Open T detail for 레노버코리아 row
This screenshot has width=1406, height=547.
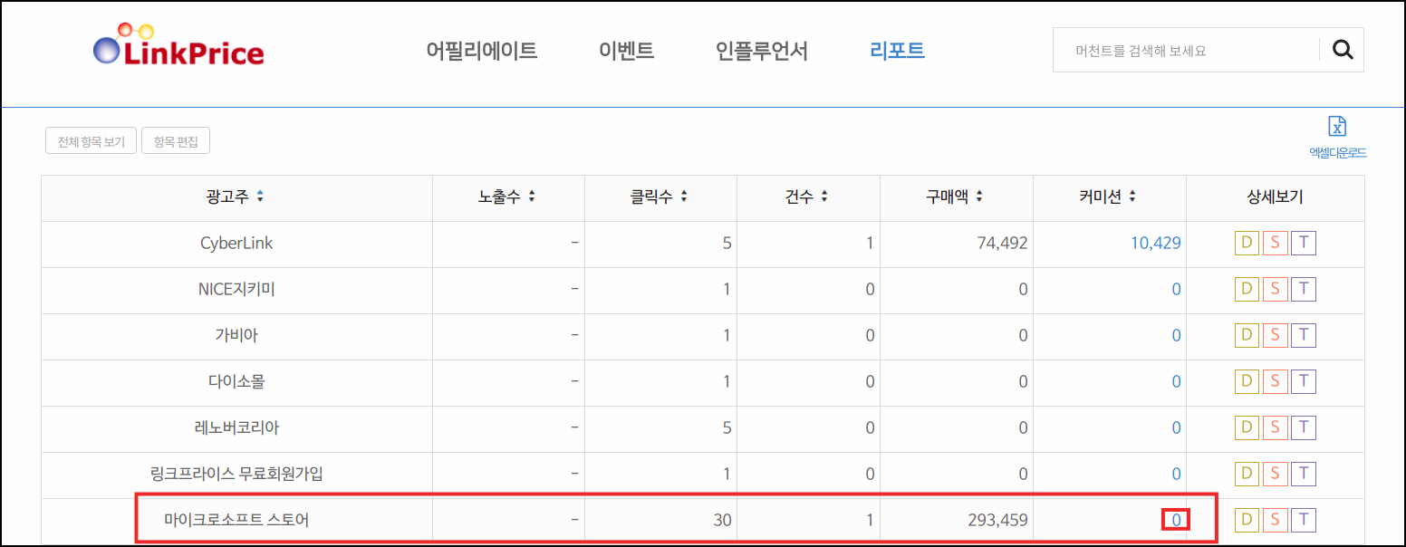tap(1304, 427)
